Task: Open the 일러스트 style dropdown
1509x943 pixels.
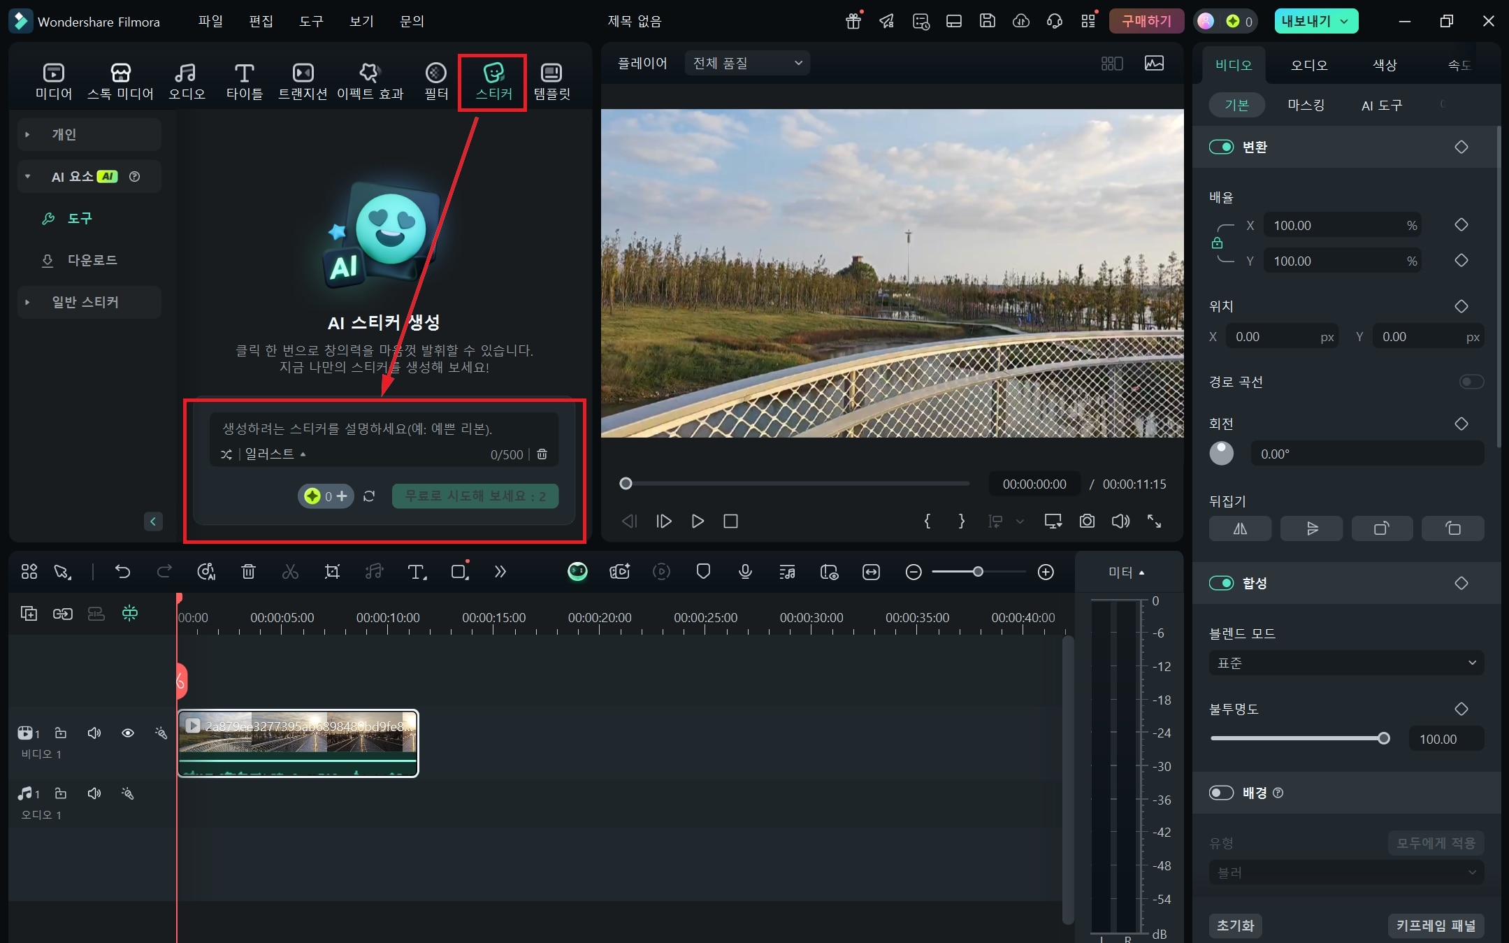Action: pyautogui.click(x=275, y=454)
